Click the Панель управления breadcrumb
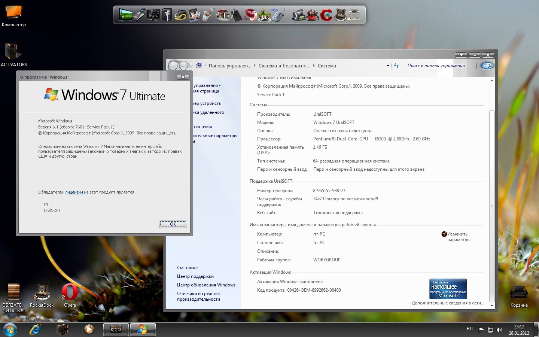 [x=230, y=66]
